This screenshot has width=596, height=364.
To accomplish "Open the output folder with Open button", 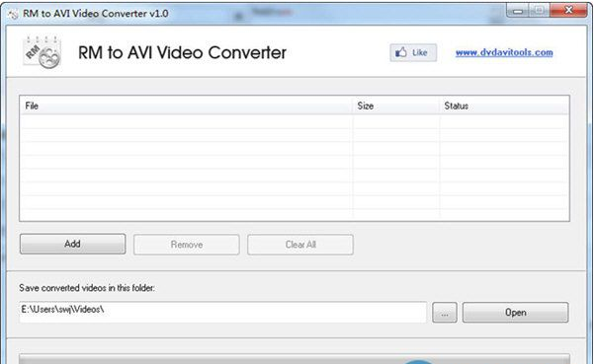I will click(515, 313).
